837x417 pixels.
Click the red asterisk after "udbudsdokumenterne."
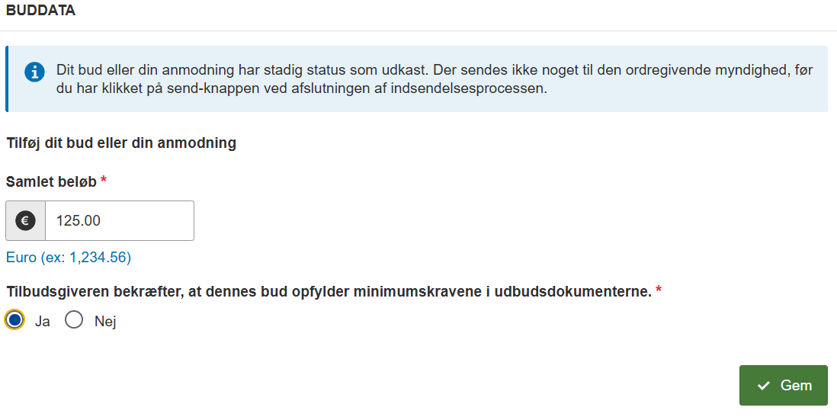coord(659,290)
